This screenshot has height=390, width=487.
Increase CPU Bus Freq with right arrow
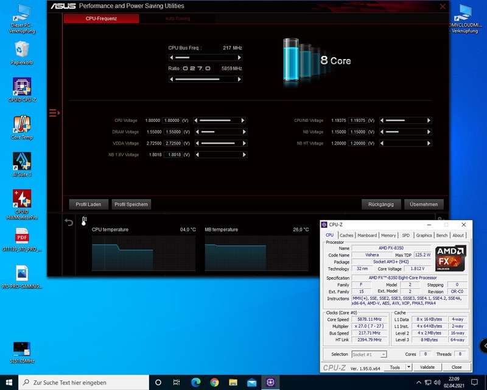pos(240,57)
